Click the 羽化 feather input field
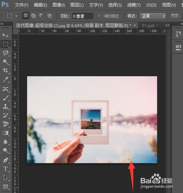 point(83,16)
